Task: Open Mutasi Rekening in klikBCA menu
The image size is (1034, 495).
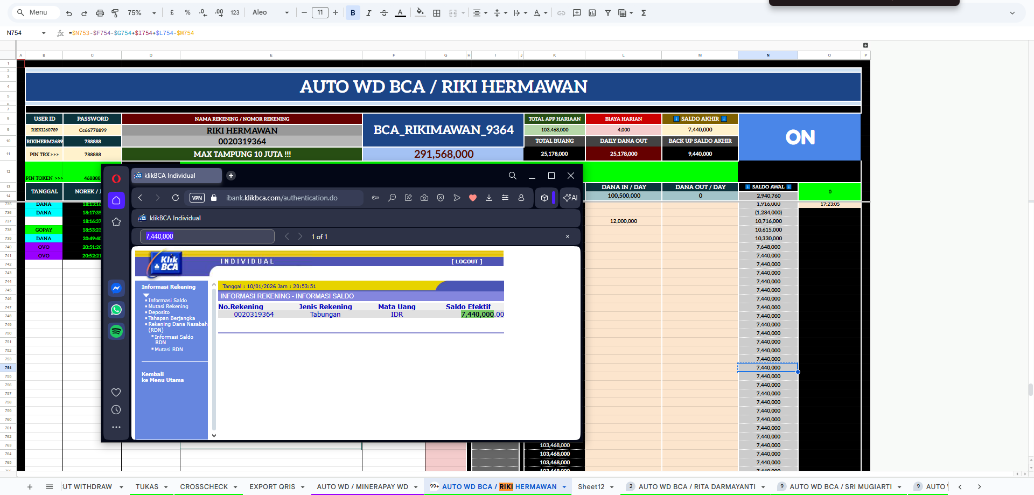Action: pyautogui.click(x=168, y=306)
